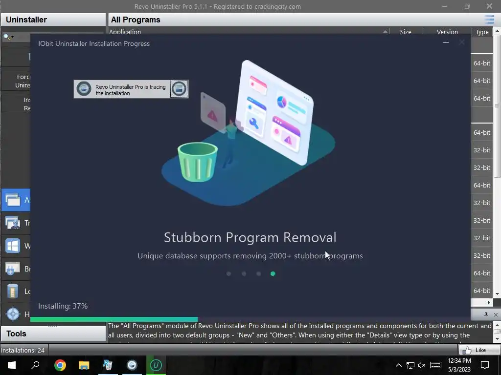The width and height of the screenshot is (501, 375).
Task: Click the Revo tracing bar right window icon
Action: click(179, 89)
